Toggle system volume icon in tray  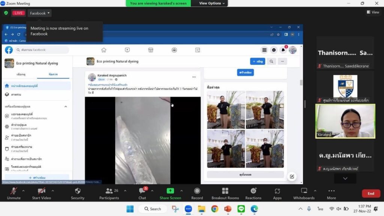339,209
